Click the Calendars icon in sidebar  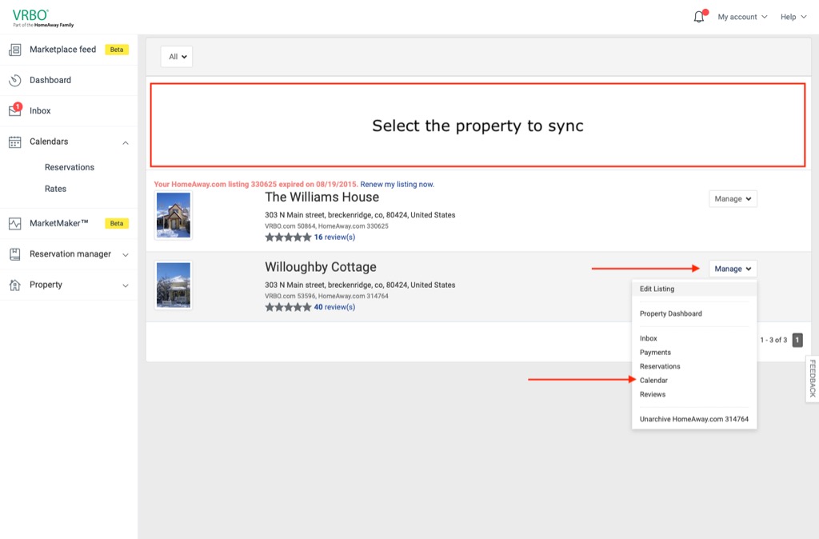click(x=14, y=142)
